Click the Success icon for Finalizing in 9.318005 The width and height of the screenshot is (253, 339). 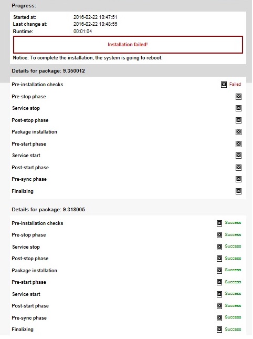tap(219, 329)
